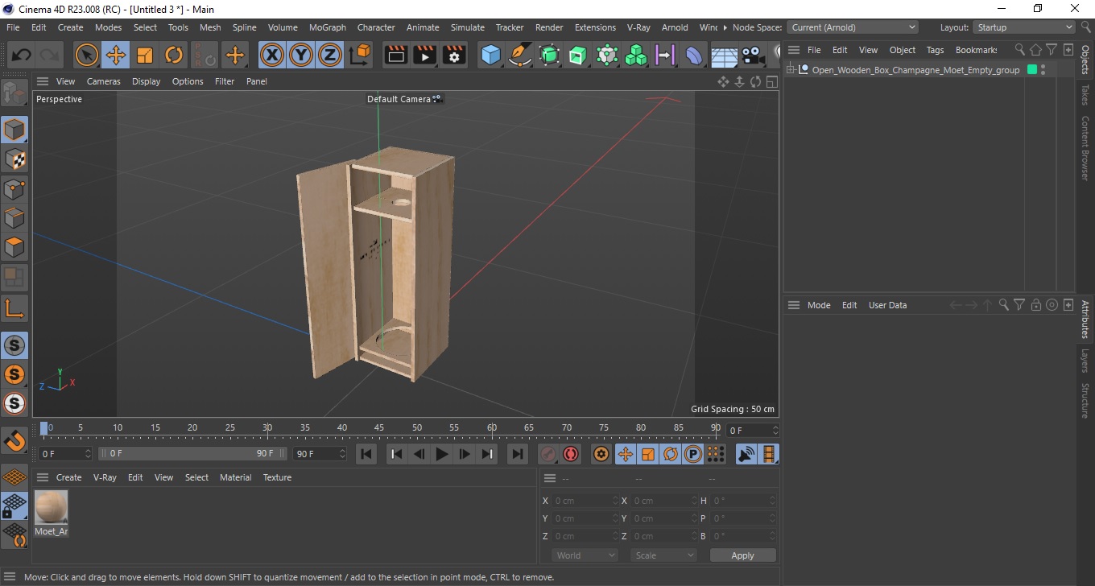Toggle object visibility dots in Object Manager

coord(1043,70)
